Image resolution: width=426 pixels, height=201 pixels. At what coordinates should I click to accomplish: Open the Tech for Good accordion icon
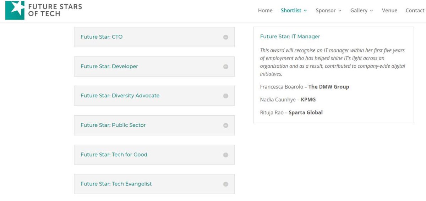pos(225,155)
